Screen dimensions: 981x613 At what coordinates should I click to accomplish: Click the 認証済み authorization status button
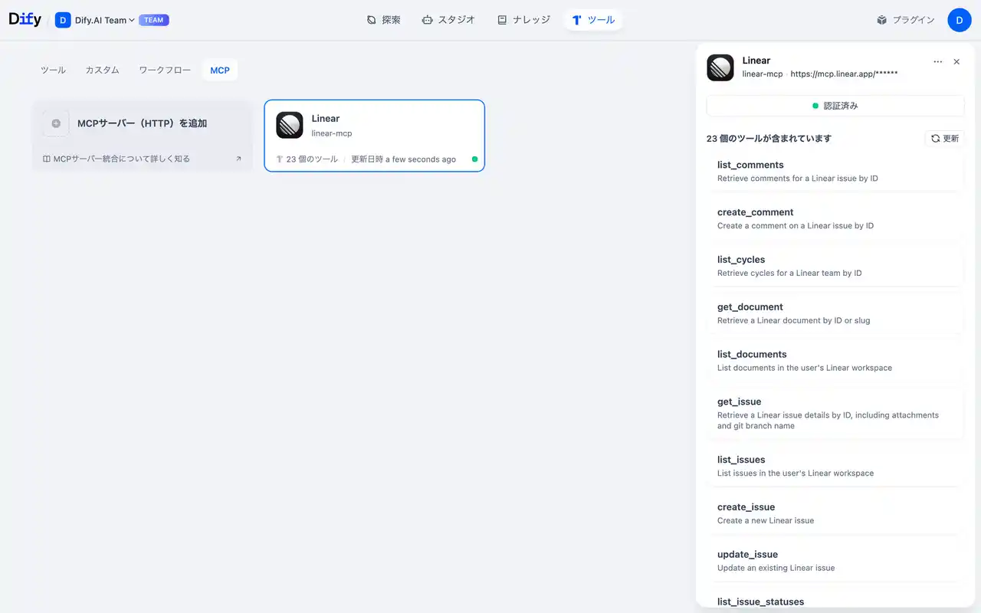(833, 106)
